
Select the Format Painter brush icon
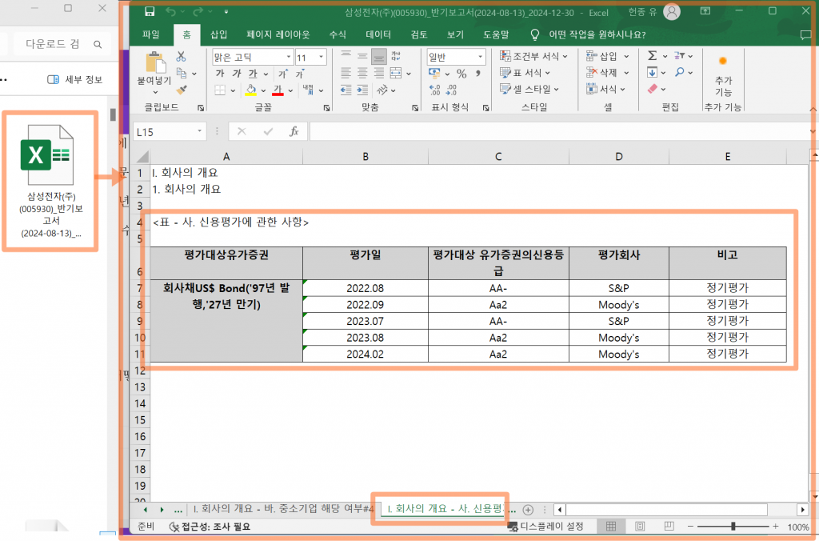[x=182, y=90]
